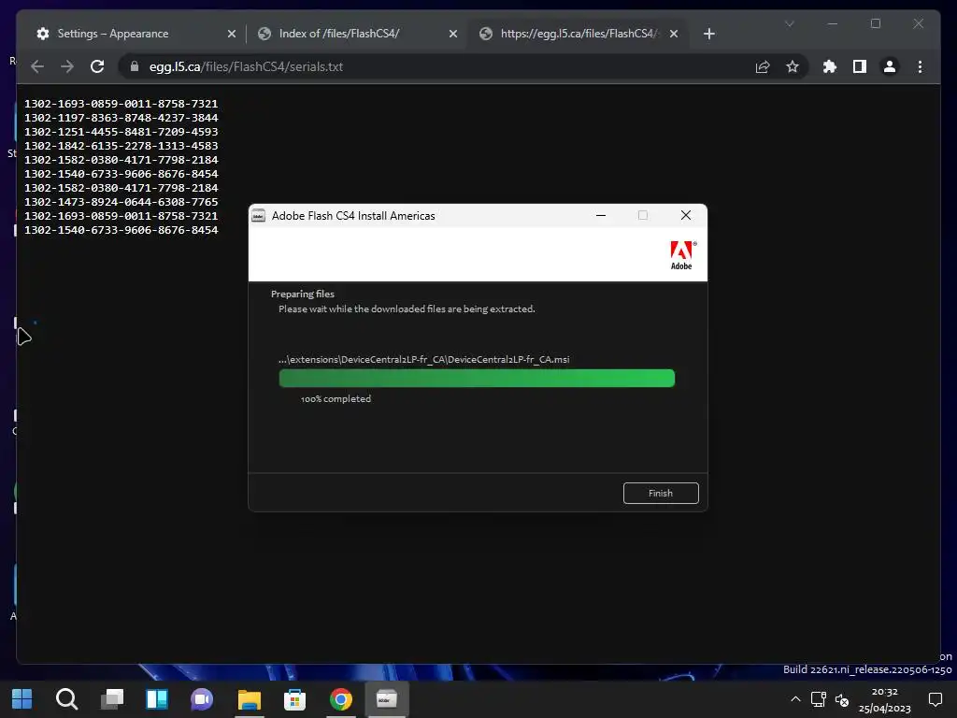
Task: Click the '100% completed' status text
Action: click(x=336, y=398)
